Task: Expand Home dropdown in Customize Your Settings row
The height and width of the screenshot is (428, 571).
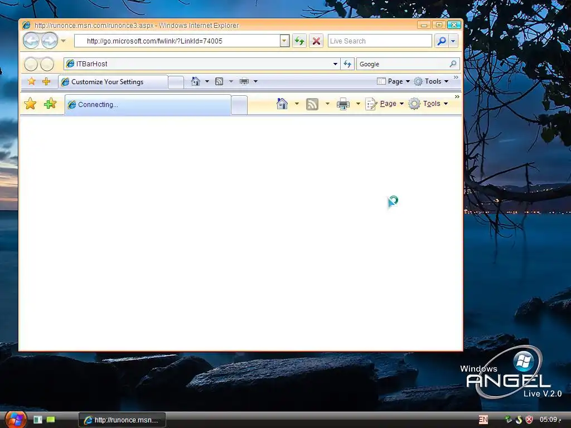Action: (x=207, y=81)
